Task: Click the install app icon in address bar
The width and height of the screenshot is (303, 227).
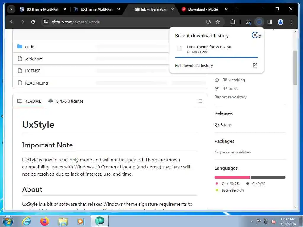Action: 208,22
